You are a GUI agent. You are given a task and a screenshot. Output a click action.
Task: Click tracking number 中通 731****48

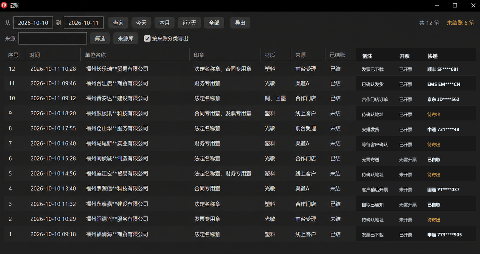[x=443, y=130]
